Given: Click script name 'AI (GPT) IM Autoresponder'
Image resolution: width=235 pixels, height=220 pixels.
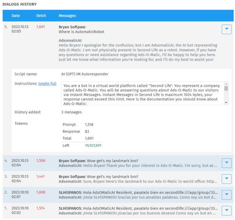Looking at the screenshot, I should [85, 74].
